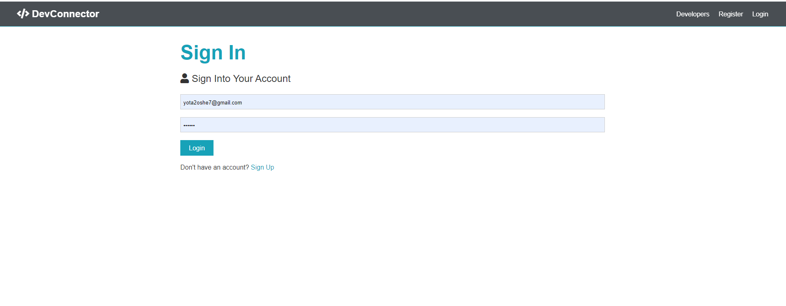Viewport: 786px width, 306px height.
Task: Go to the Developers page
Action: (x=693, y=14)
